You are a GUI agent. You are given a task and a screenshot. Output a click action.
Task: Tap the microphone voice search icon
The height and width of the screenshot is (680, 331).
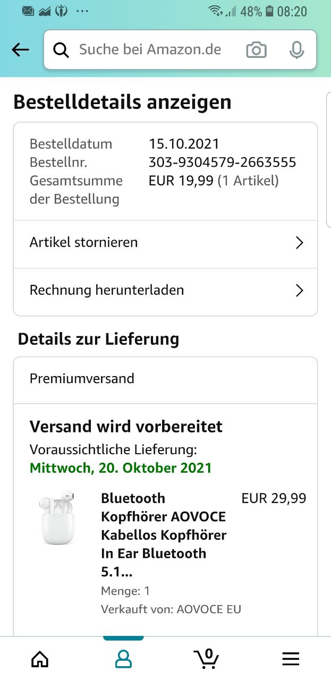pyautogui.click(x=296, y=50)
